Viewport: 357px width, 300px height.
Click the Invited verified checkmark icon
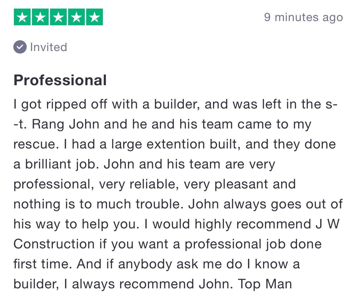(x=20, y=47)
